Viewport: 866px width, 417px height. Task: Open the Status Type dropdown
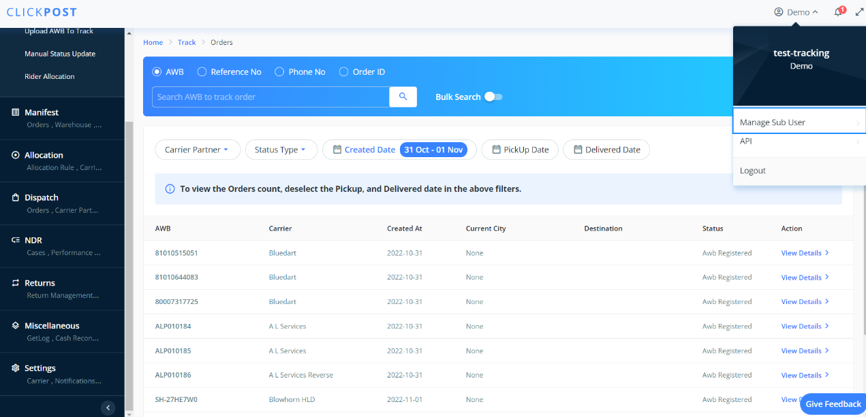(x=281, y=150)
